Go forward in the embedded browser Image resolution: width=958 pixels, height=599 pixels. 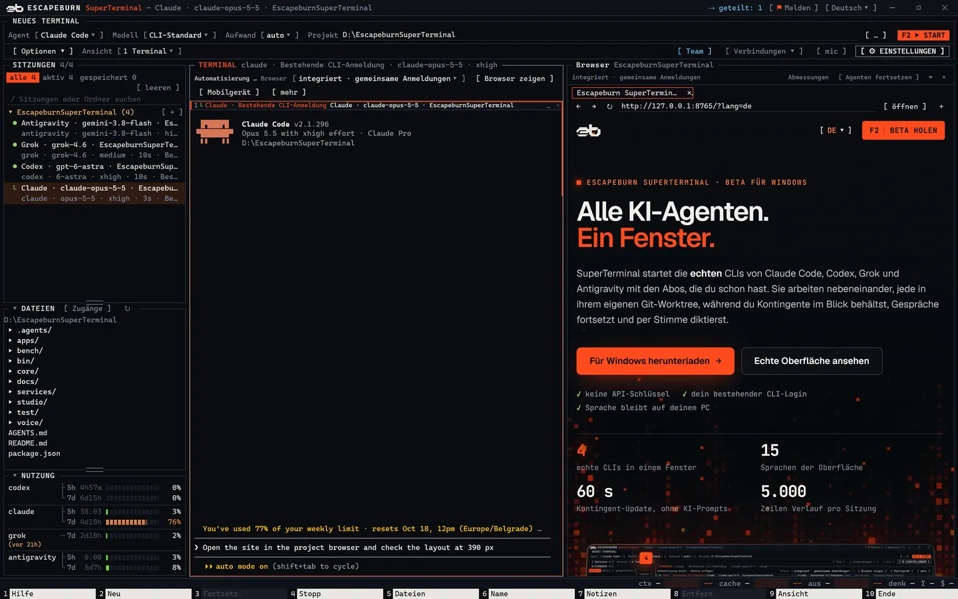[593, 106]
